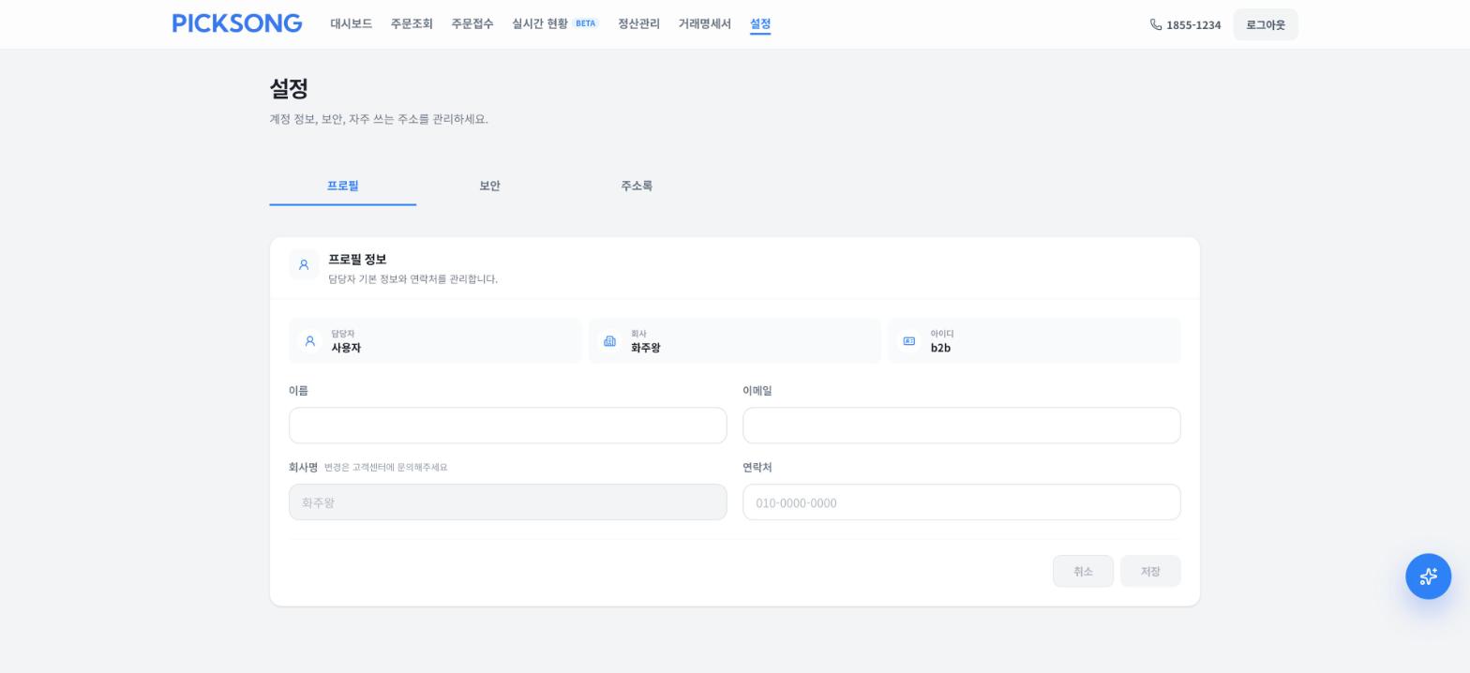
Task: Switch to the 주소록 tab
Action: [x=637, y=186]
